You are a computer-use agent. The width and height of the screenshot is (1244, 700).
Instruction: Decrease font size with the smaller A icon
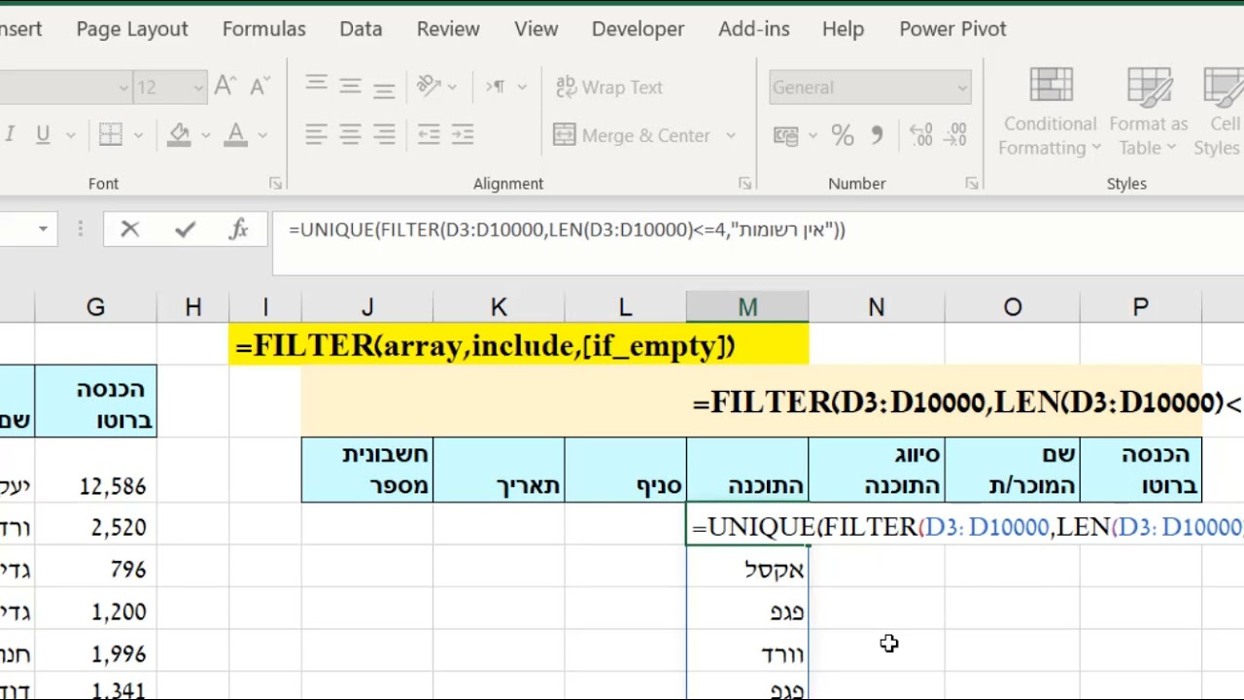click(259, 87)
